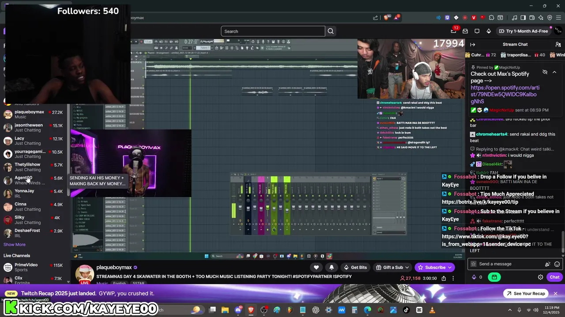Toggle the browser sidebar panel icon
Image resolution: width=565 pixels, height=317 pixels.
[523, 18]
